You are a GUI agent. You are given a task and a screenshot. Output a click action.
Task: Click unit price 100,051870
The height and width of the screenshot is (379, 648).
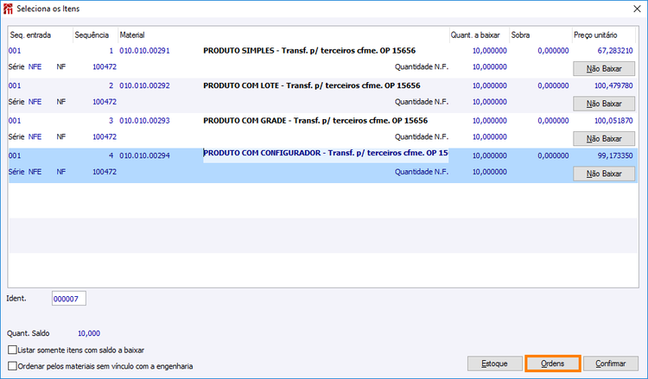[x=613, y=121]
